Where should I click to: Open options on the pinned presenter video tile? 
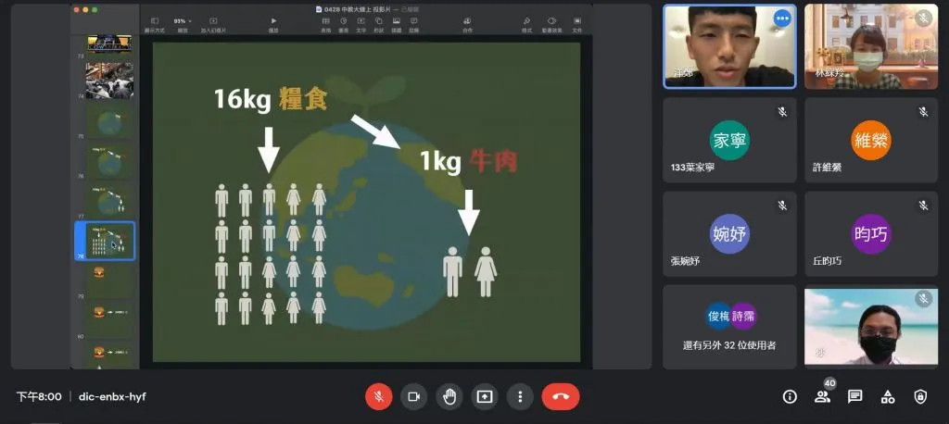[x=782, y=18]
